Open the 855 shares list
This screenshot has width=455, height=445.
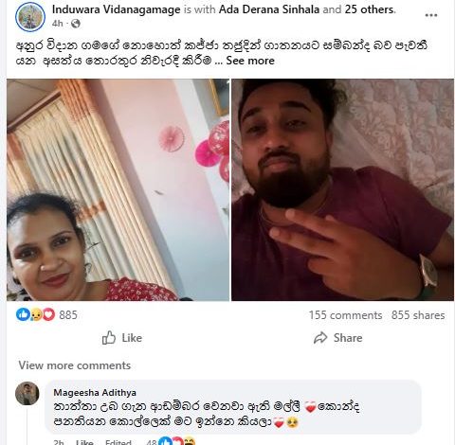coord(418,315)
